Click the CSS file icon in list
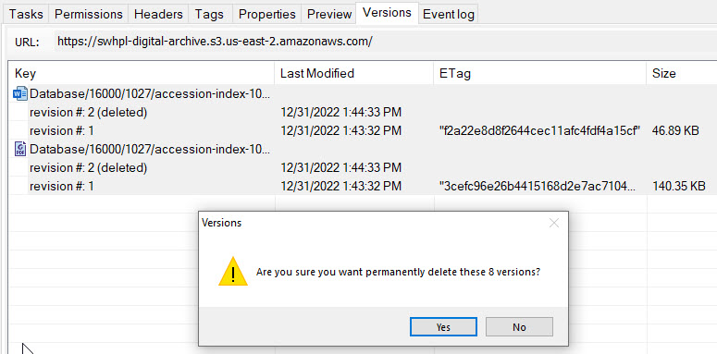This screenshot has width=717, height=354. (x=20, y=149)
